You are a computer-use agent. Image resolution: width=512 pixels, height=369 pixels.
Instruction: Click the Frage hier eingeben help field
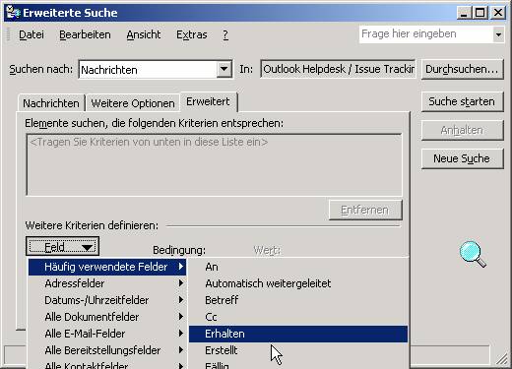426,34
